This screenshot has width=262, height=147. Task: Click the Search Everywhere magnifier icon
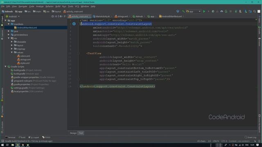coord(255,11)
